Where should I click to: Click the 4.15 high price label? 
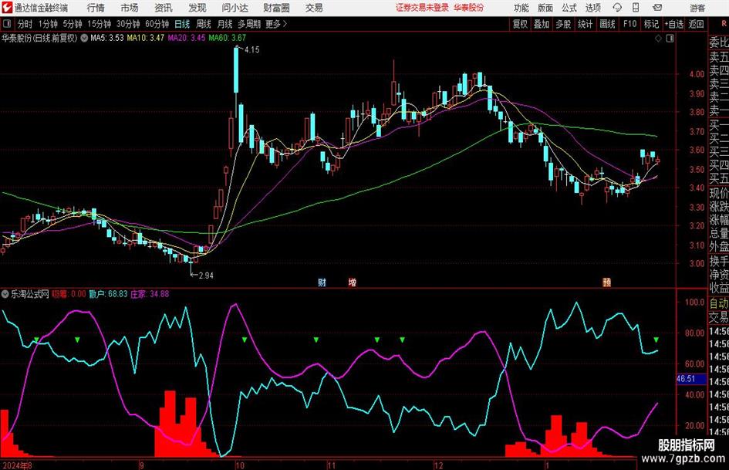(251, 50)
